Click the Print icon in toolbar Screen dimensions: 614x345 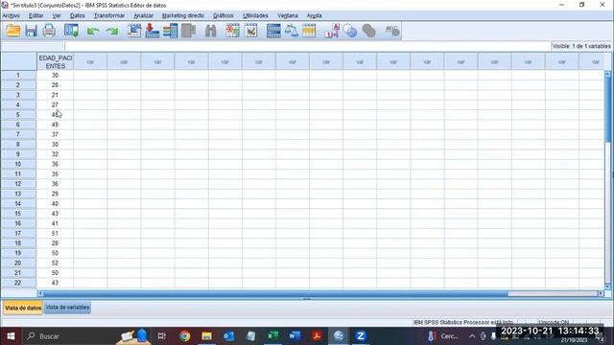(49, 31)
